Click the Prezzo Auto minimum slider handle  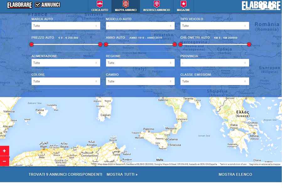[x=31, y=44]
